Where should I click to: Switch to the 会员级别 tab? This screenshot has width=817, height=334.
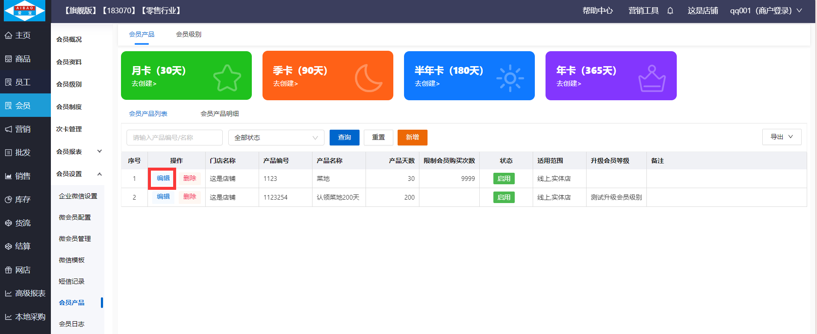189,35
